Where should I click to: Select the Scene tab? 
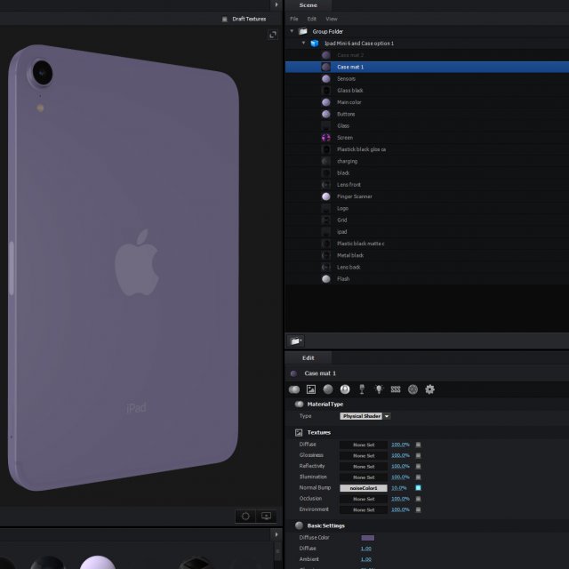(309, 5)
